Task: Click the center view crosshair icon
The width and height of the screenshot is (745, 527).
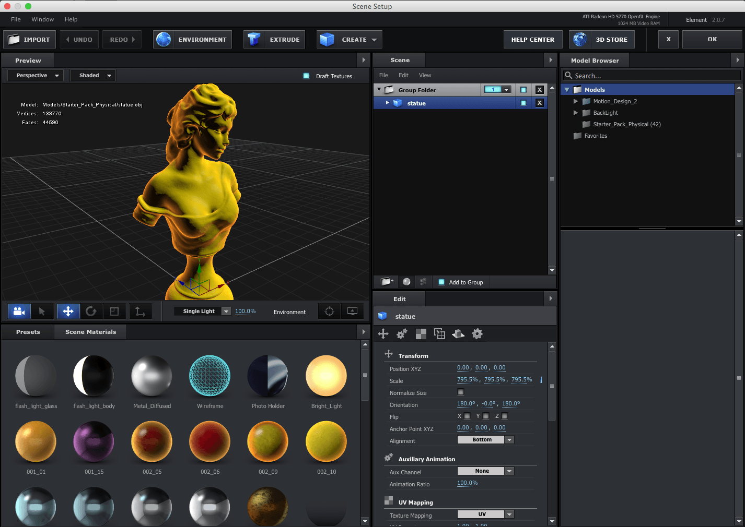Action: pyautogui.click(x=329, y=312)
